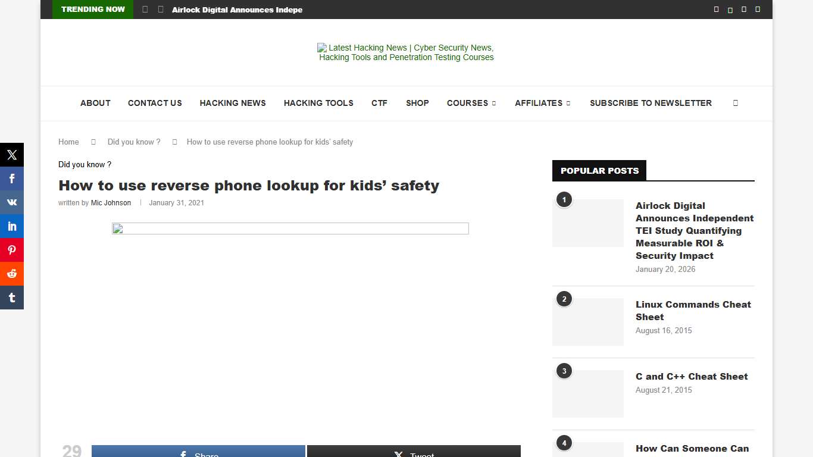The image size is (813, 457).
Task: Expand the COURSES dropdown menu
Action: tap(471, 103)
